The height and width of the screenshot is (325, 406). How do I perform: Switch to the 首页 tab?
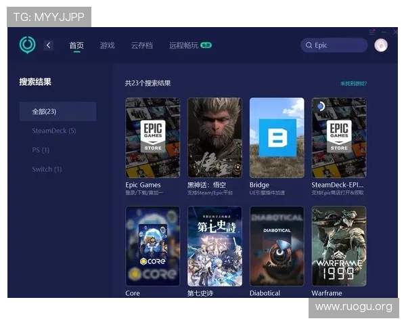click(x=76, y=45)
